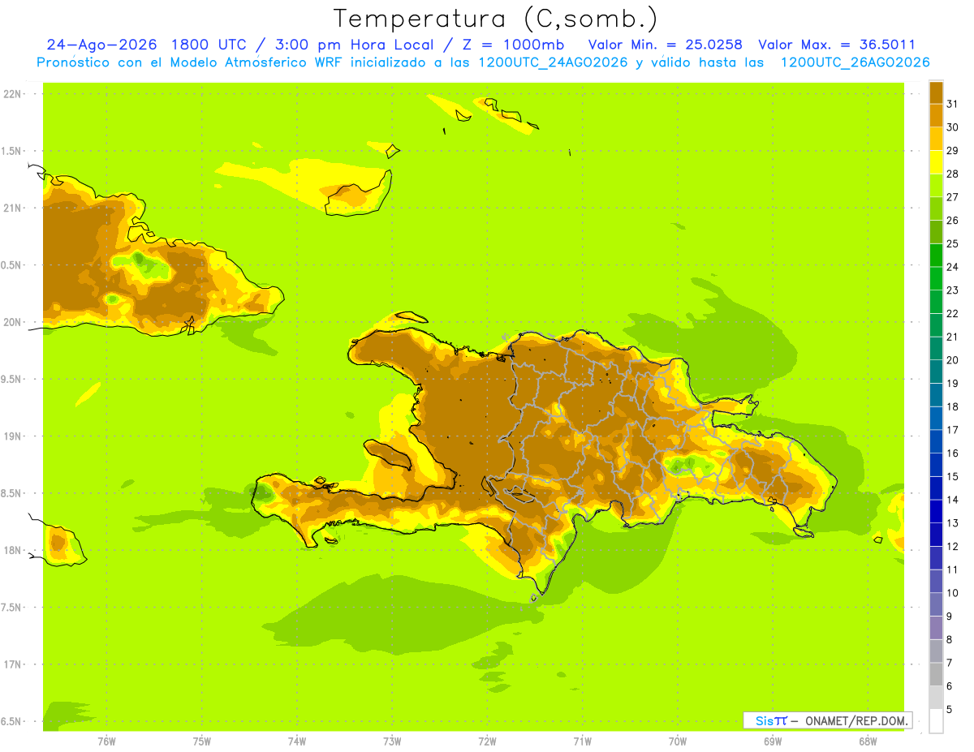This screenshot has height=752, width=974.
Task: Click the '21N' latitude tick label
Action: click(13, 208)
